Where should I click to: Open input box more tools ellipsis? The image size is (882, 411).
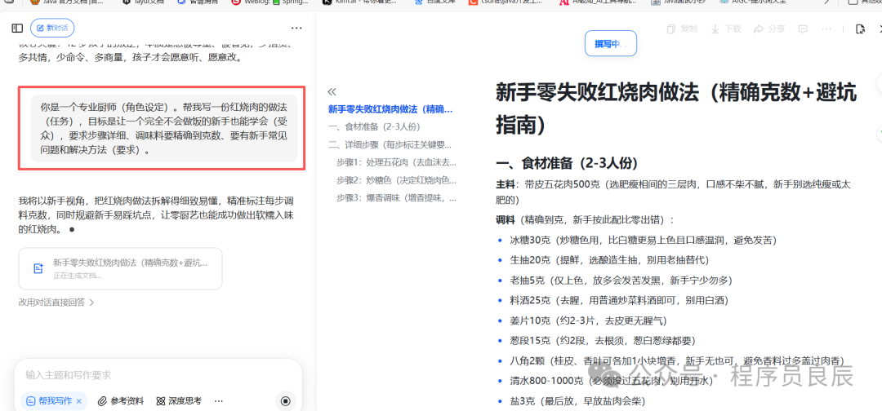pyautogui.click(x=219, y=401)
